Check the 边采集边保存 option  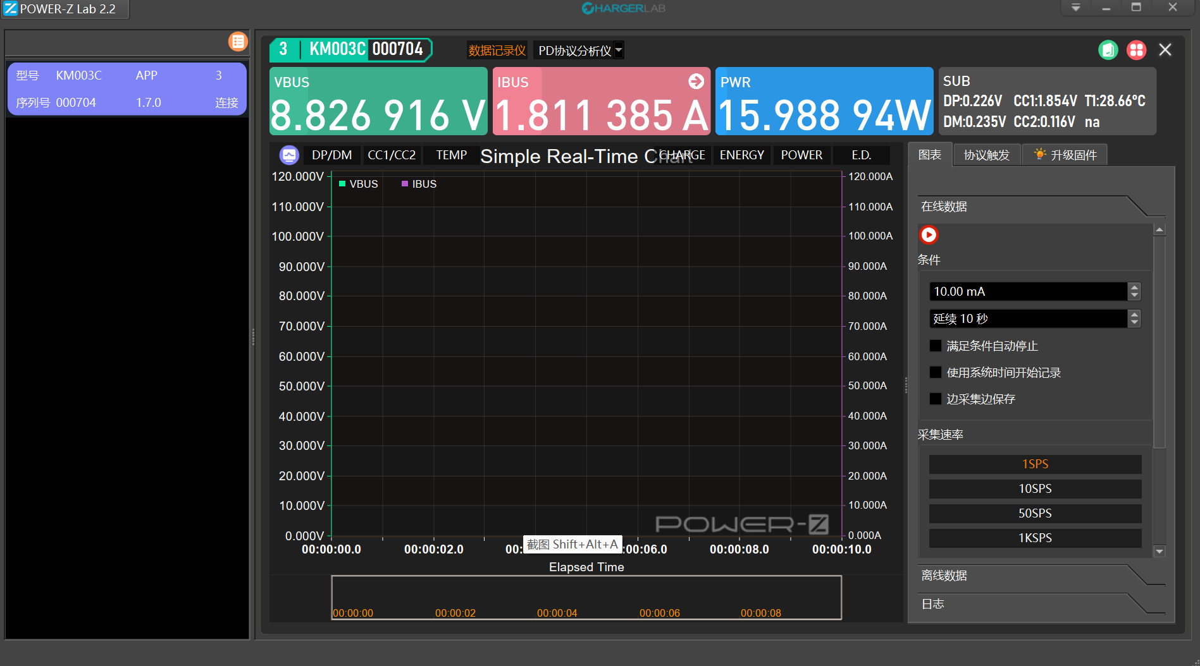point(936,399)
